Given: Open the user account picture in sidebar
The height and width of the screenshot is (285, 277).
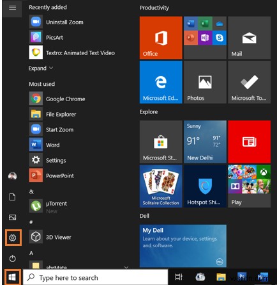Looking at the screenshot, I should pos(12,176).
